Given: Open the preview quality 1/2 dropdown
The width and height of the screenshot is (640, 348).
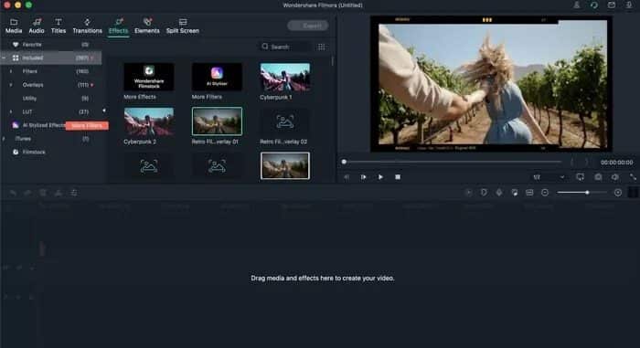Looking at the screenshot, I should (549, 177).
